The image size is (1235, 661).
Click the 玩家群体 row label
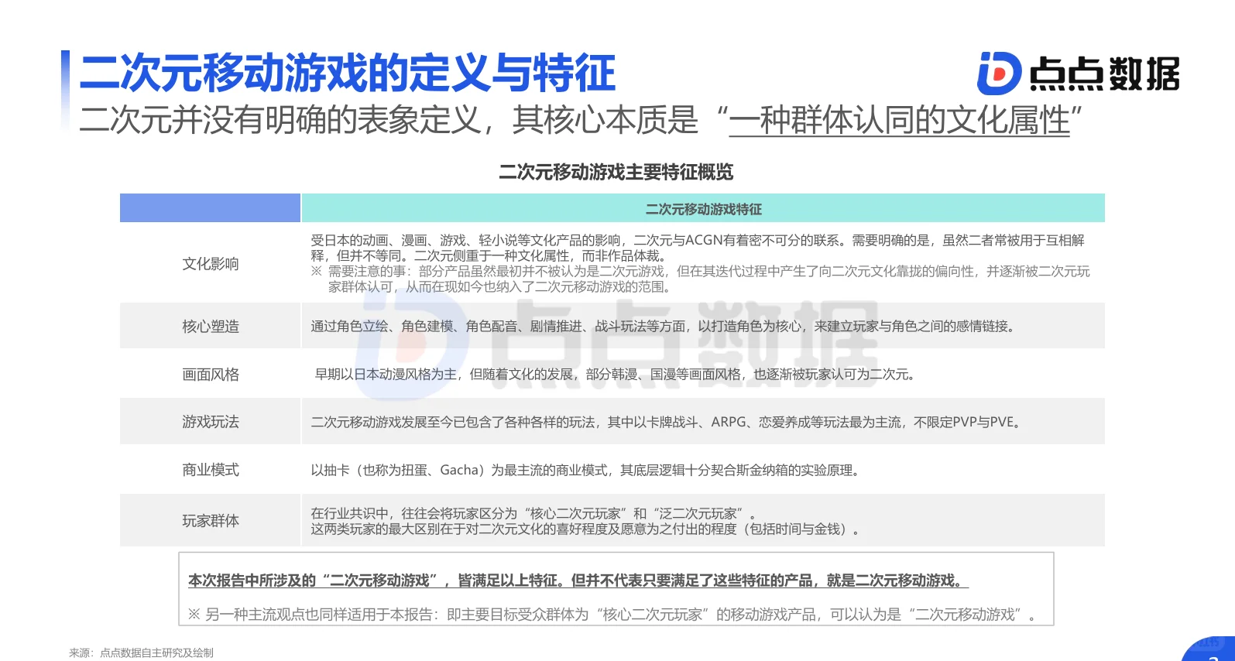pyautogui.click(x=211, y=521)
